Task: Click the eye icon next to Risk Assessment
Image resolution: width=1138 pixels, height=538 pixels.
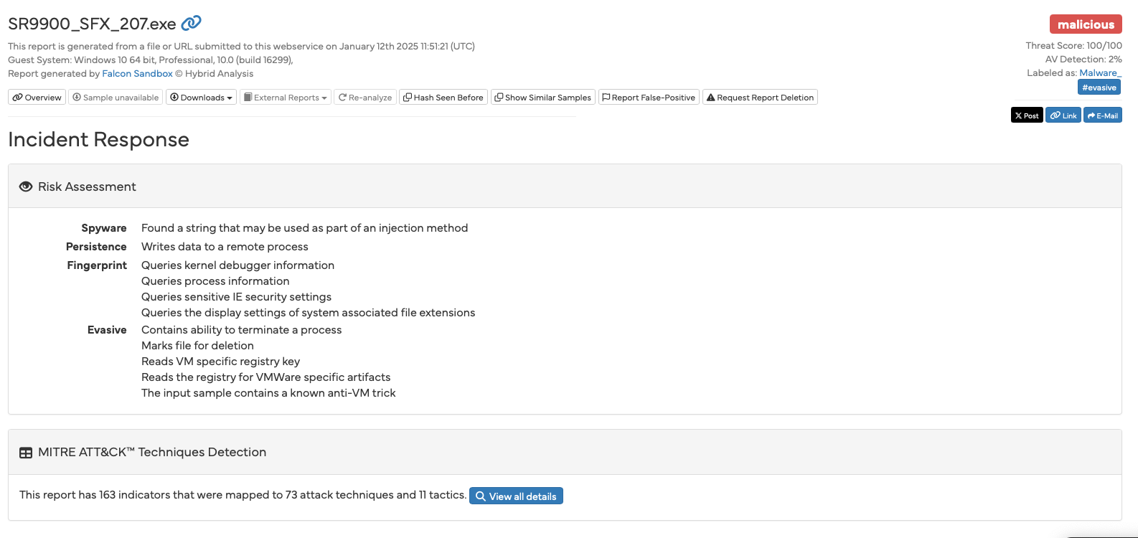Action: click(x=26, y=187)
